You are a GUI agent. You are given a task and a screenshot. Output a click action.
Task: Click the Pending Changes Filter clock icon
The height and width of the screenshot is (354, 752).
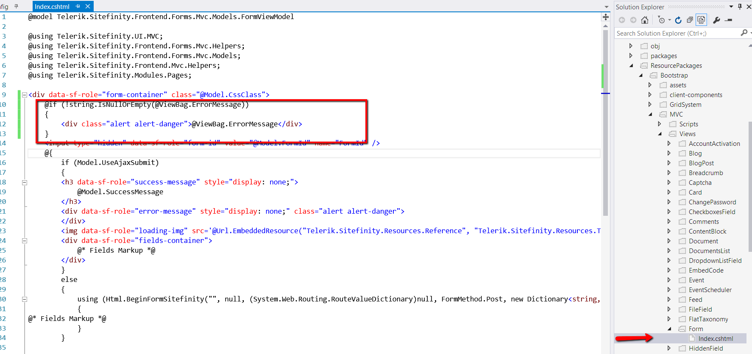tap(661, 20)
